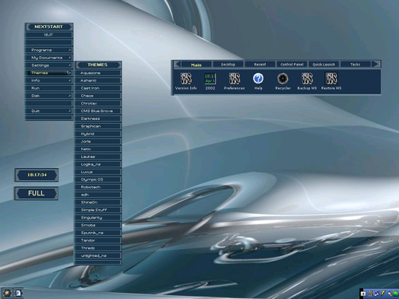Click the Run menu entry

coord(49,88)
